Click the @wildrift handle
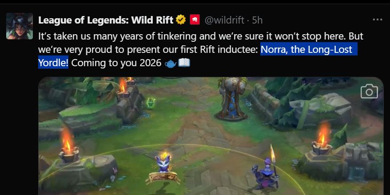 224,20
